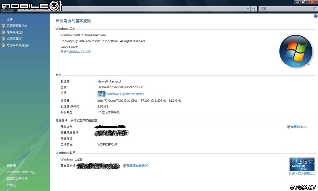Open the Windows Experience Index link
This screenshot has height=191, width=318.
[125, 94]
